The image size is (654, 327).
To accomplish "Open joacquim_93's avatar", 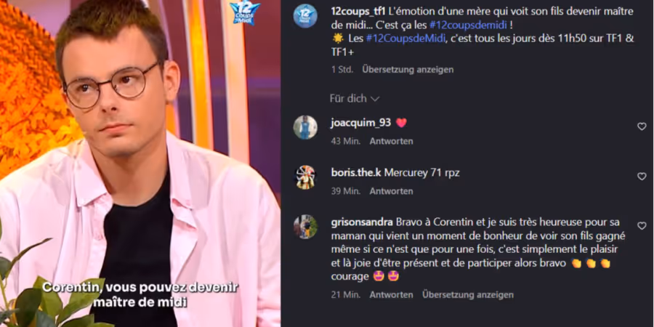I will click(305, 127).
